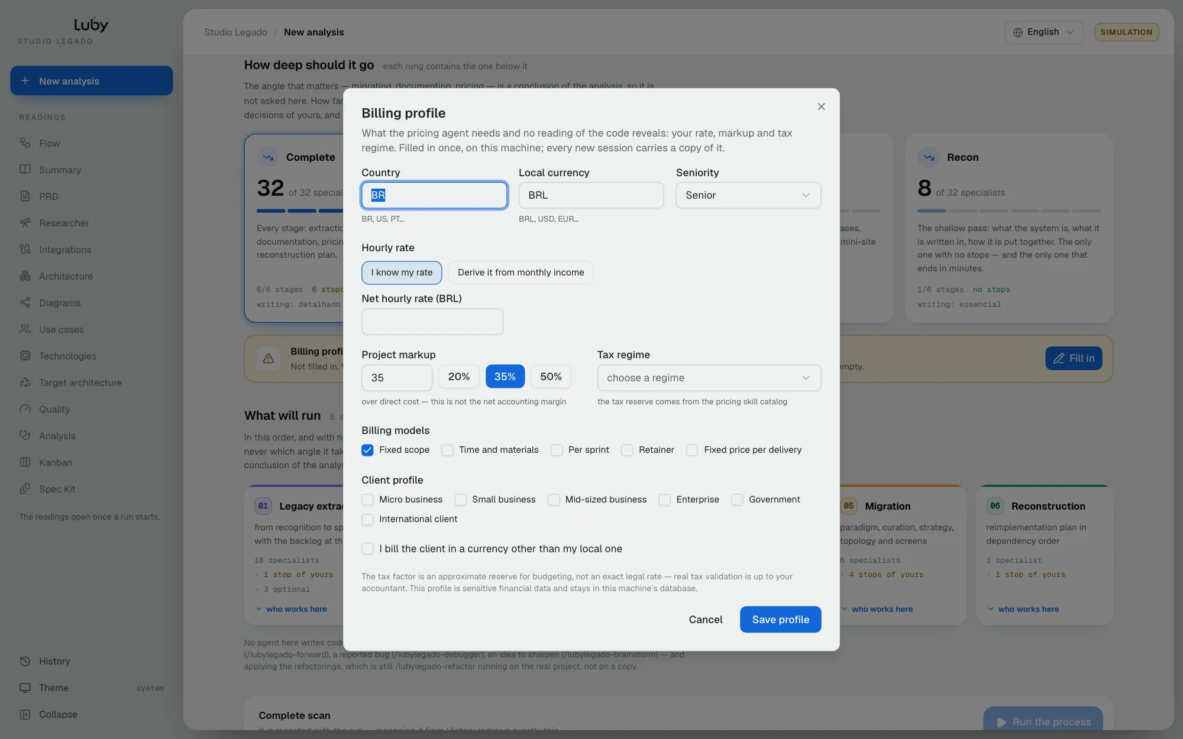Check the Mid-sized business client profile

pyautogui.click(x=554, y=500)
